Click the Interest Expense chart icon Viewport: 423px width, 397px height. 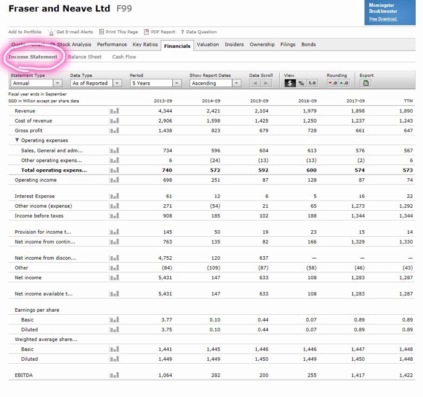coord(114,196)
